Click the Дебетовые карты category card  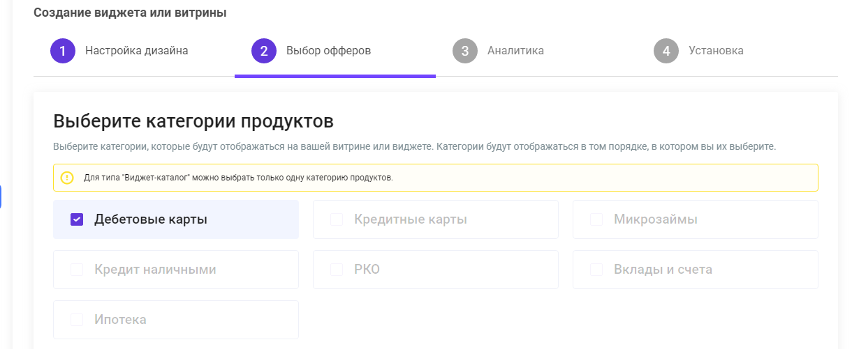pos(176,219)
